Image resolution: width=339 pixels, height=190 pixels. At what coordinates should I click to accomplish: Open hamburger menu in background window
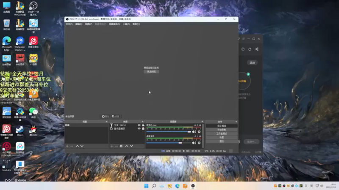click(x=243, y=39)
